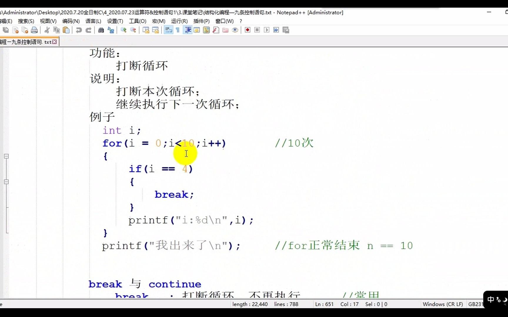
Task: Toggle synchronized vertical scrolling icon
Action: (x=146, y=30)
